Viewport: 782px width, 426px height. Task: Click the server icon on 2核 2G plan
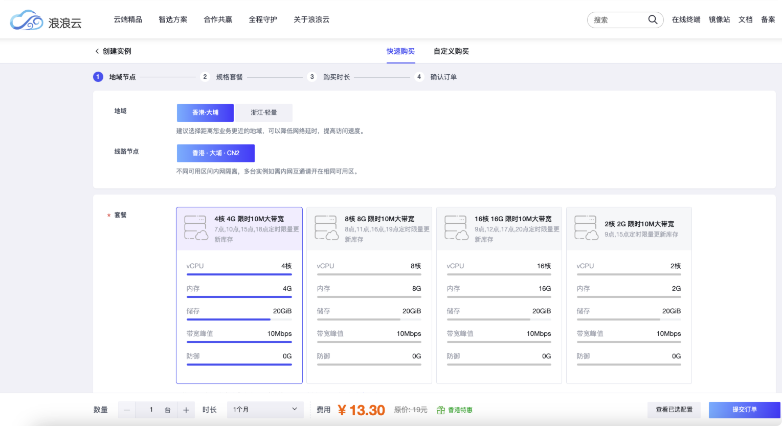click(587, 228)
